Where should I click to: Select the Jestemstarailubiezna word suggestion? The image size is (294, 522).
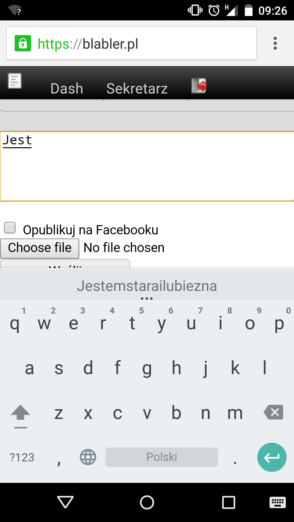147,286
